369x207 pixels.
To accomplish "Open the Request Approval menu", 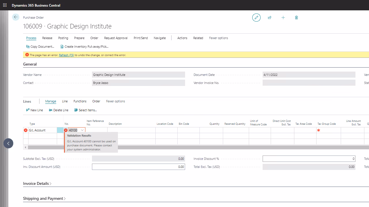I will (116, 38).
